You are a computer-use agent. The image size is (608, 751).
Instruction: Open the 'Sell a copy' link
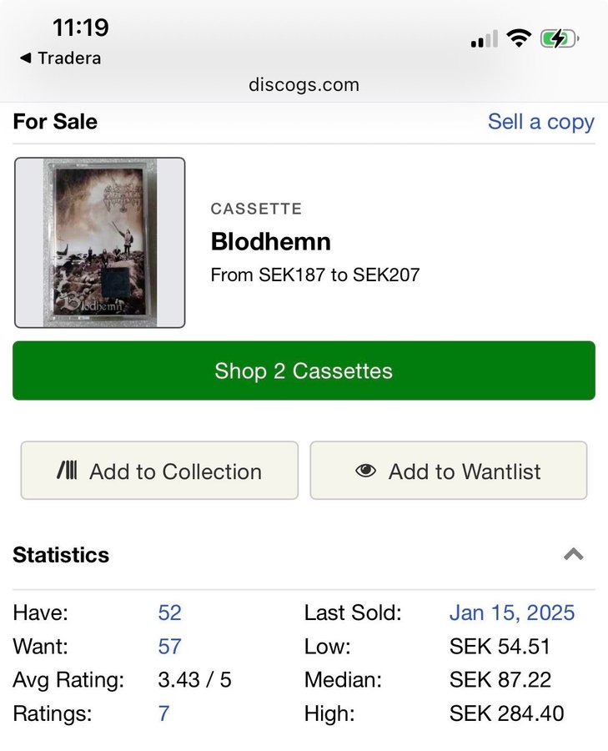540,122
